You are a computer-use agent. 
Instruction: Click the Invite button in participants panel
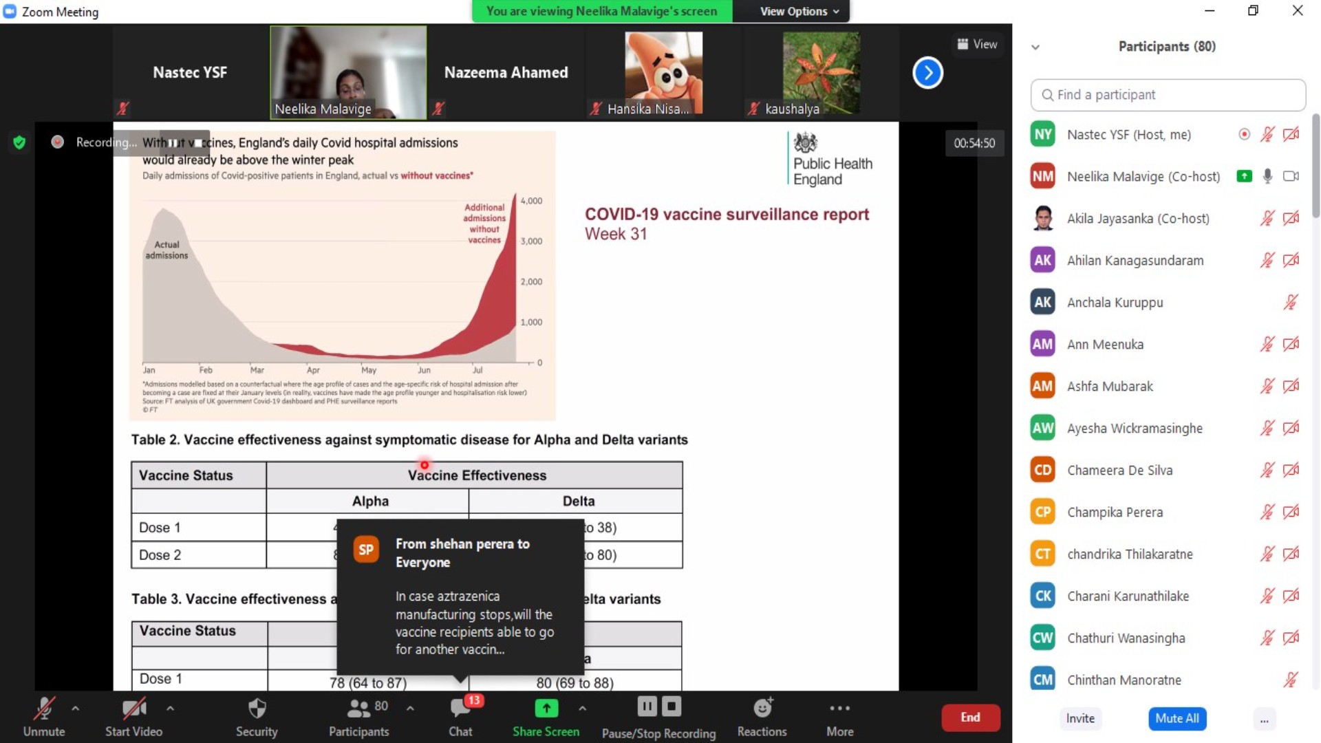(1080, 718)
